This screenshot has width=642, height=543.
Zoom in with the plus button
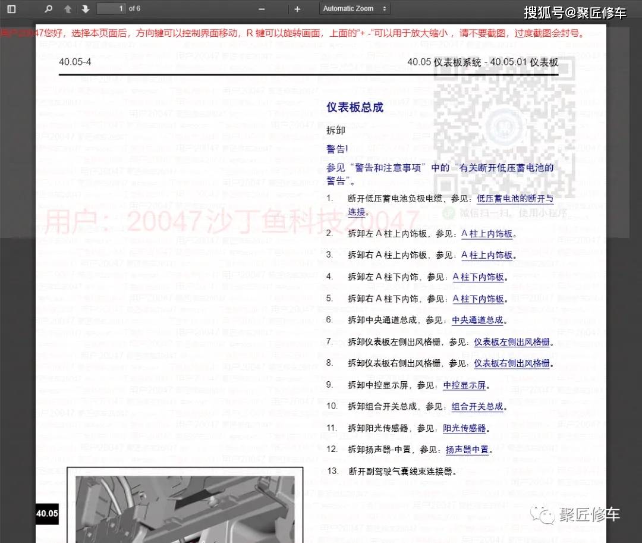[297, 9]
